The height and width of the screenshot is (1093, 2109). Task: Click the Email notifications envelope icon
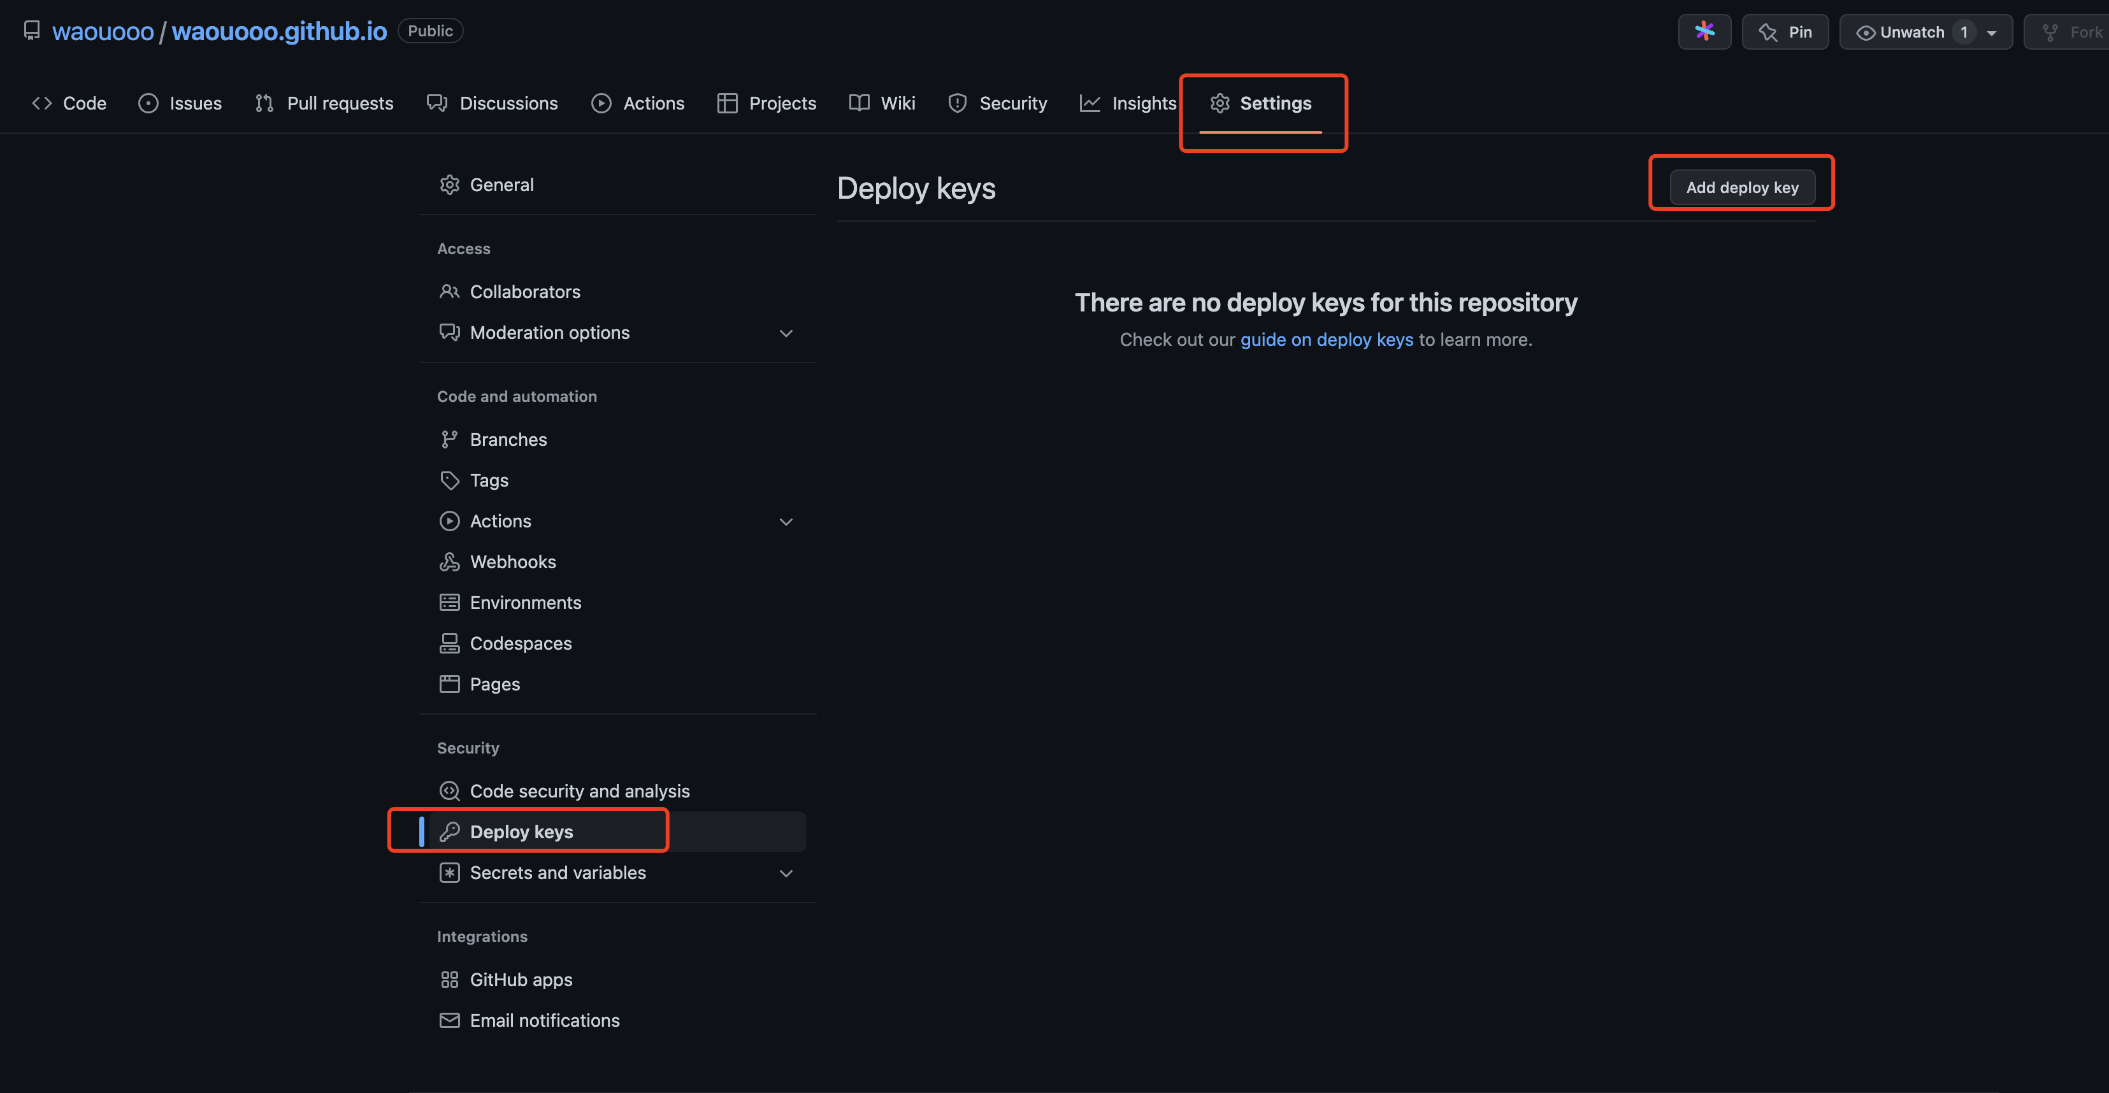[449, 1021]
